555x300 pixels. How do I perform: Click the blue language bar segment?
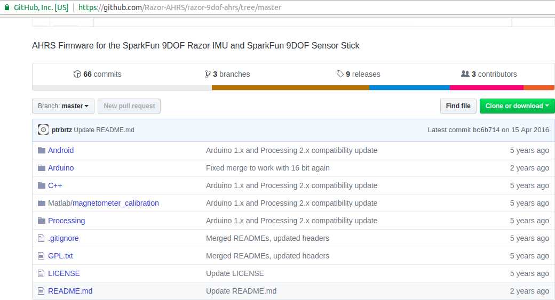pyautogui.click(x=409, y=87)
